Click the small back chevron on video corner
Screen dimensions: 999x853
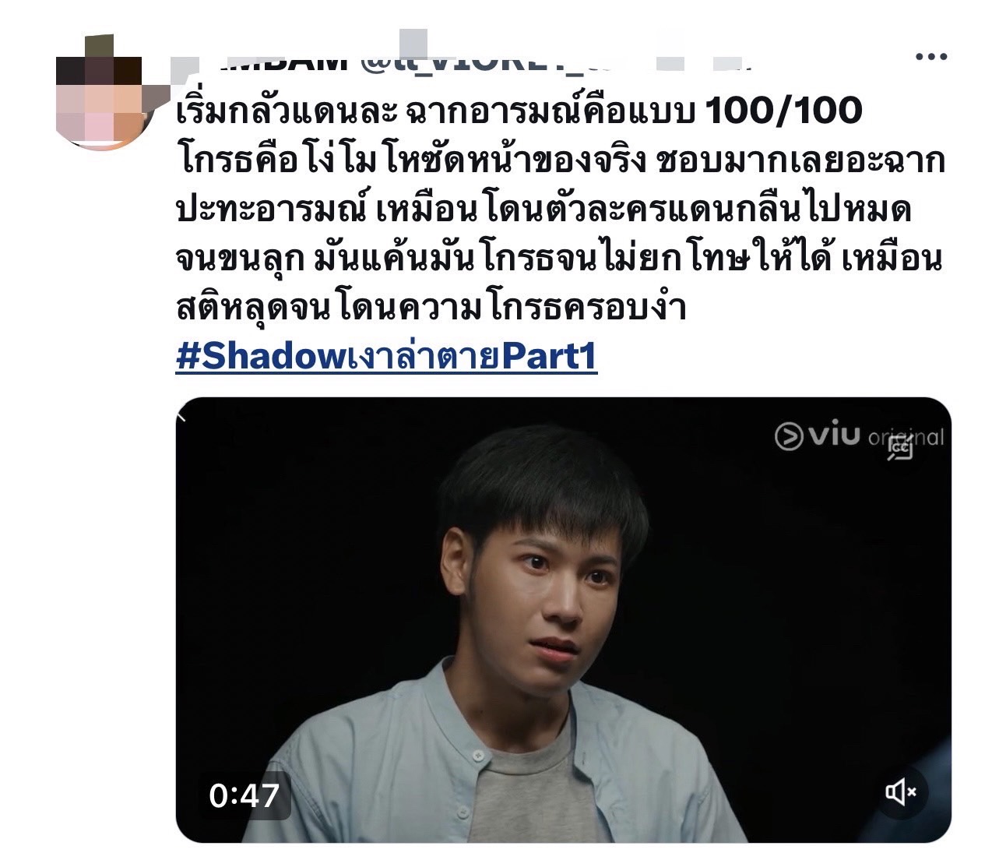point(183,415)
